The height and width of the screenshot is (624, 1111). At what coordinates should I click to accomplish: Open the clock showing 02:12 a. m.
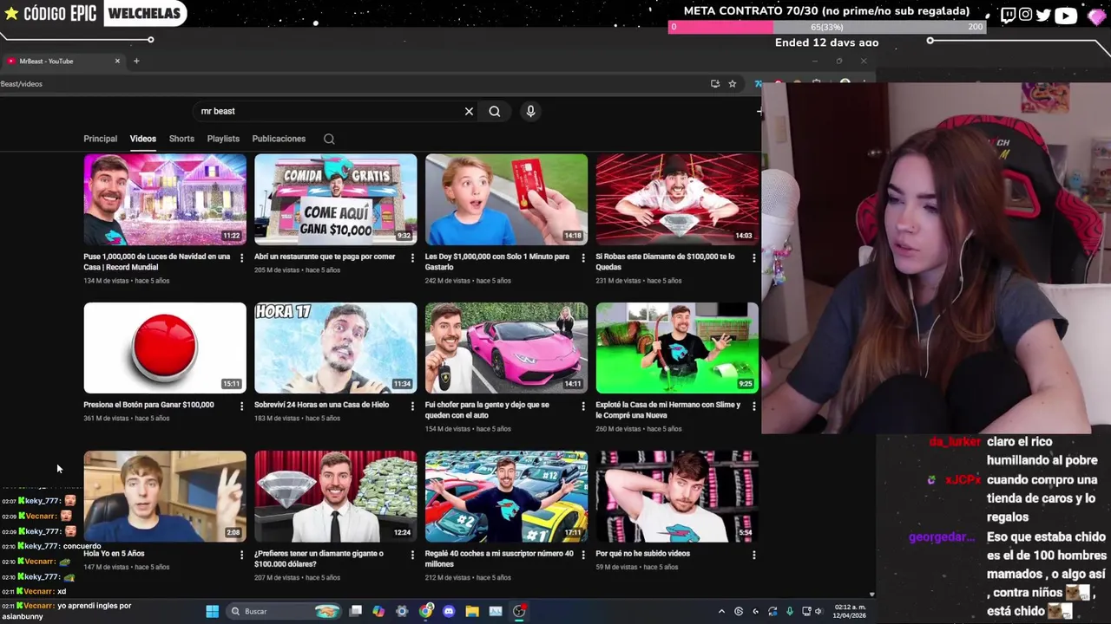[850, 611]
